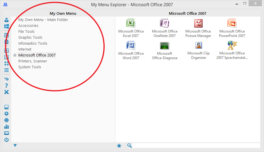
Task: Select the Printers, Scanner folder
Action: point(33,61)
